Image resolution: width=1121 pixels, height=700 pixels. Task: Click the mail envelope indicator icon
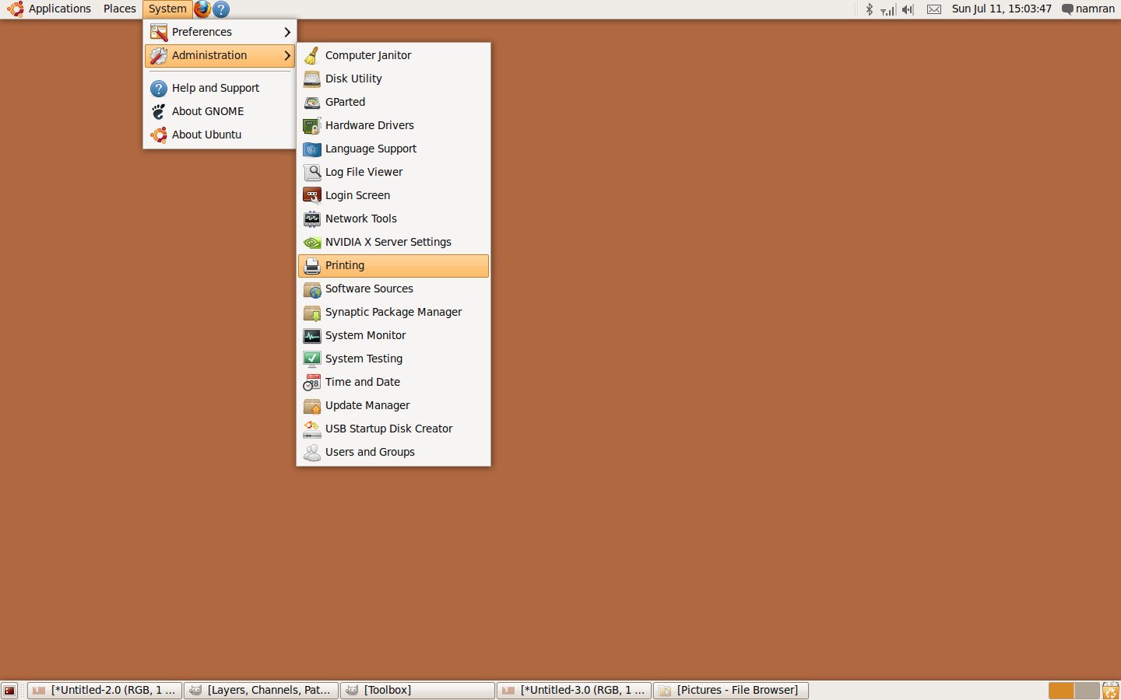coord(934,9)
